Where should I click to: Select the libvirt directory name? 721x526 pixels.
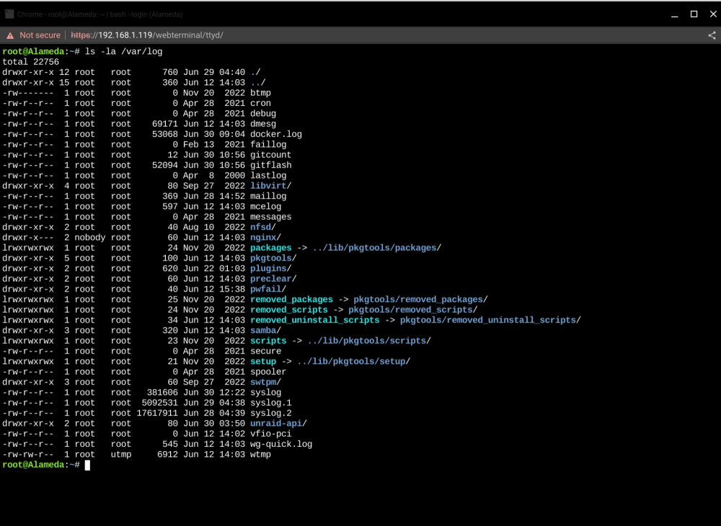click(x=268, y=186)
